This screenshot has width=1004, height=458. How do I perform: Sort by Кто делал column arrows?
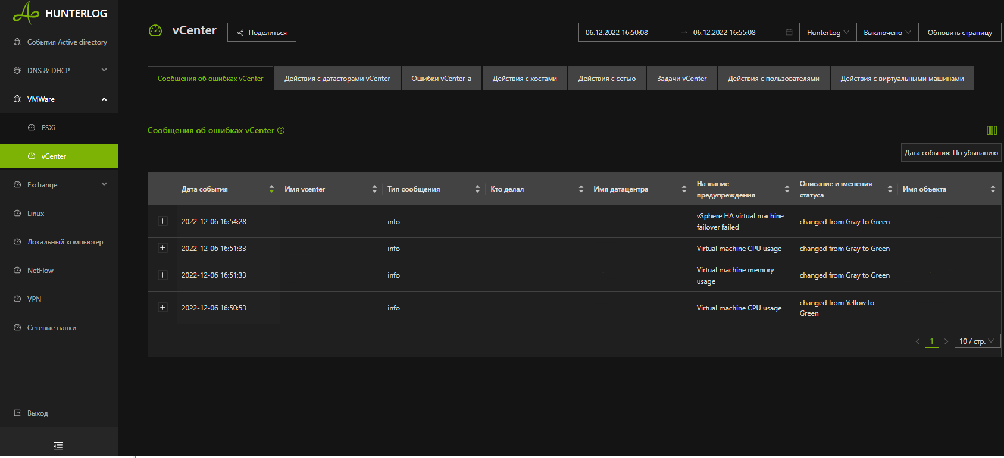(581, 189)
